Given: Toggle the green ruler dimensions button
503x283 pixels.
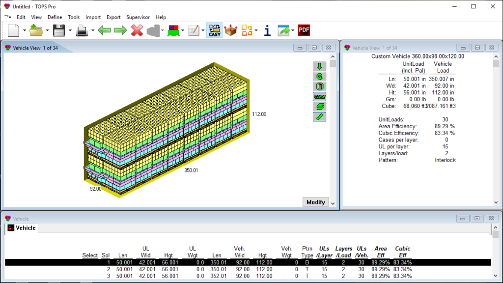Looking at the screenshot, I should 319,117.
